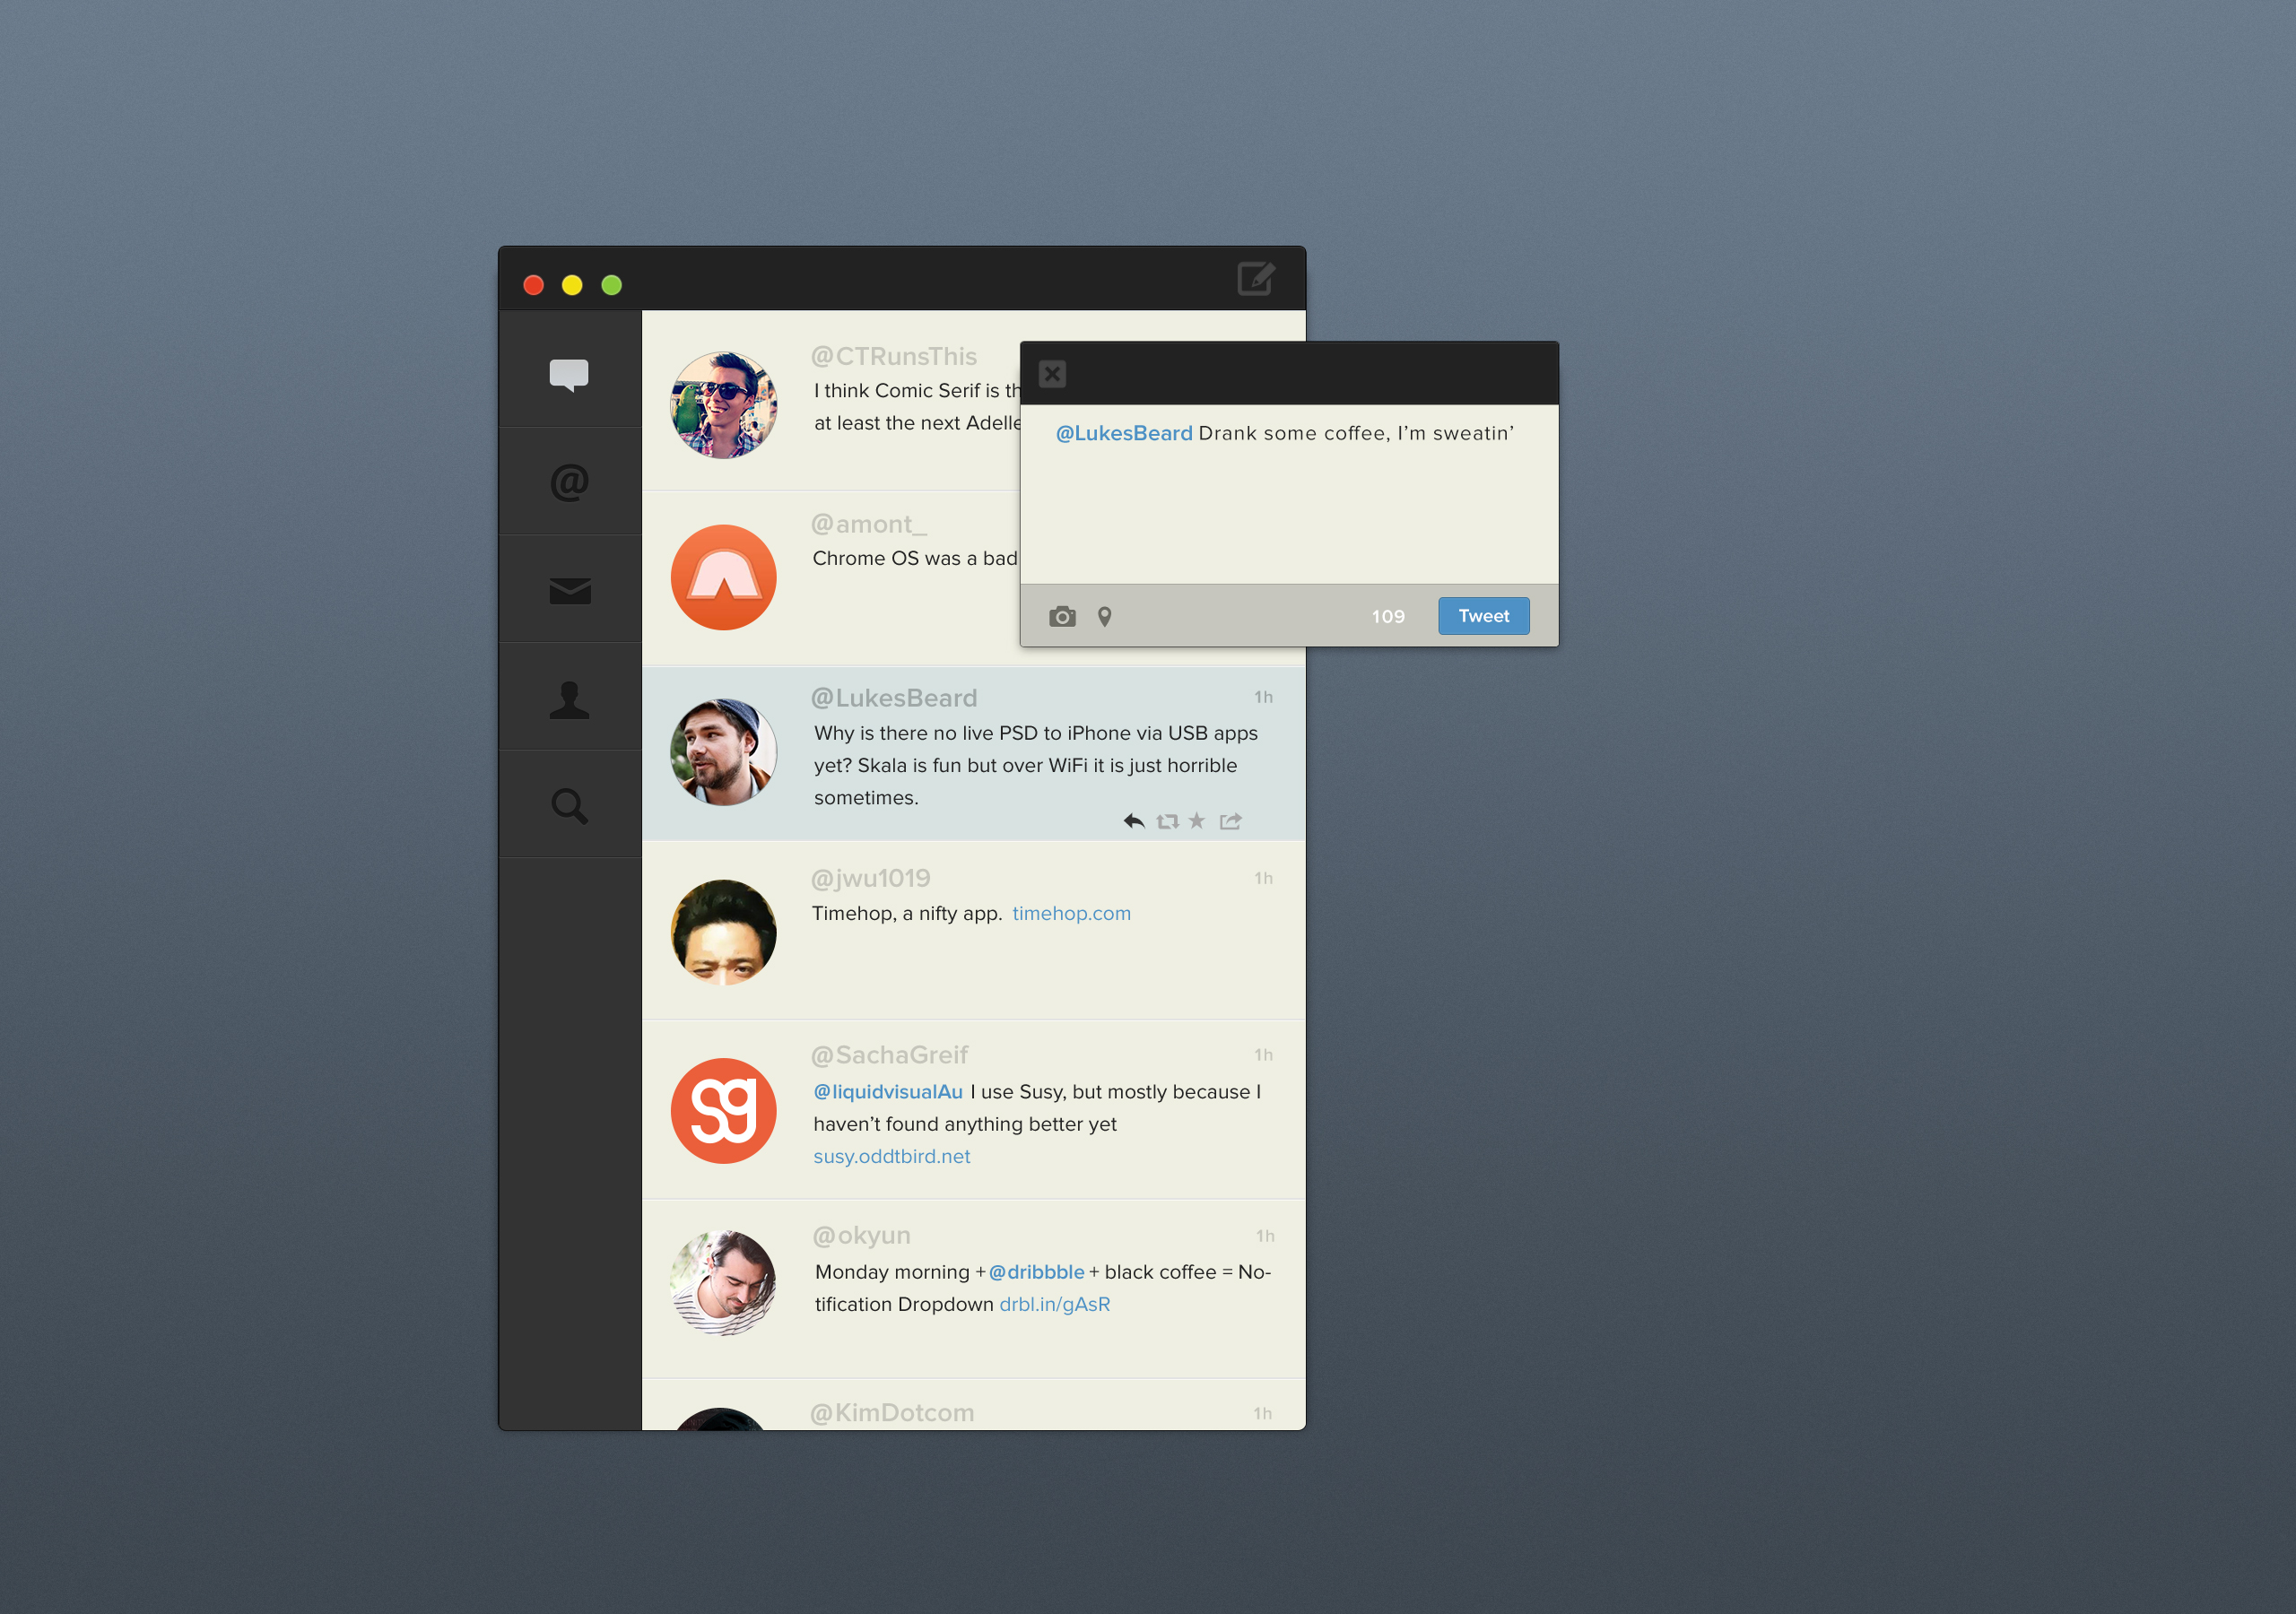Click the 109 character counter

[1388, 616]
